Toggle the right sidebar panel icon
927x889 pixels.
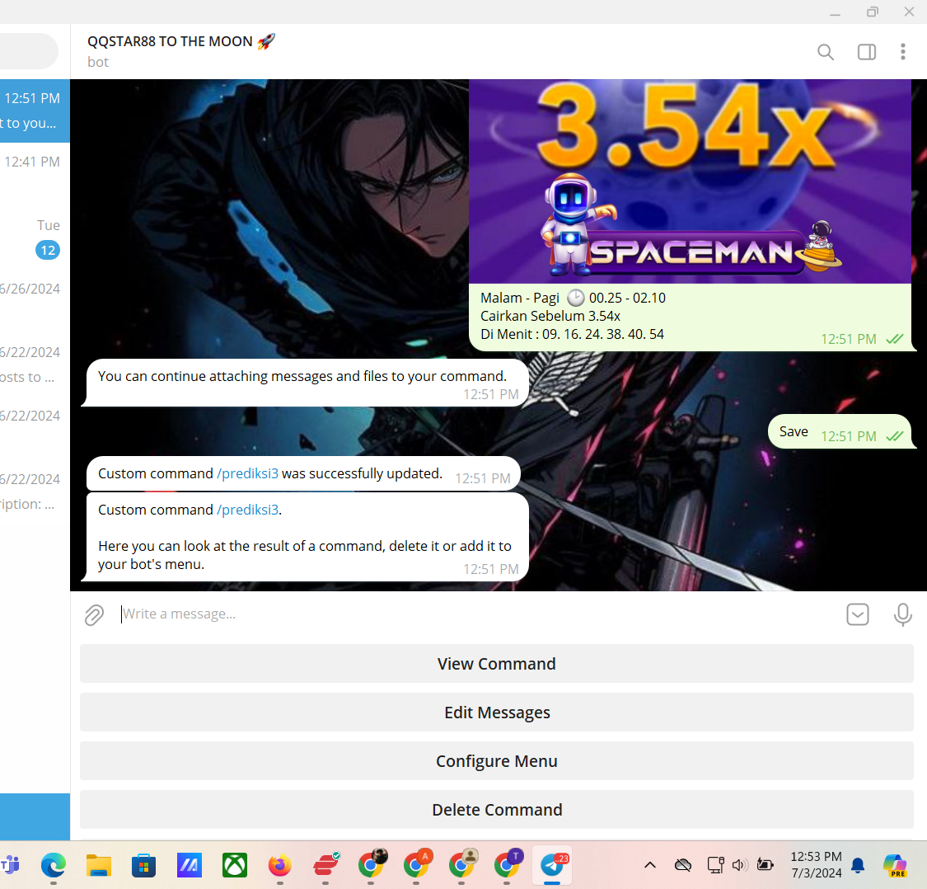[866, 52]
